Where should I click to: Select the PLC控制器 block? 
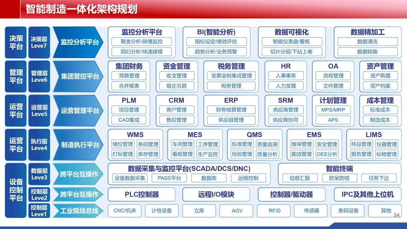pyautogui.click(x=142, y=194)
